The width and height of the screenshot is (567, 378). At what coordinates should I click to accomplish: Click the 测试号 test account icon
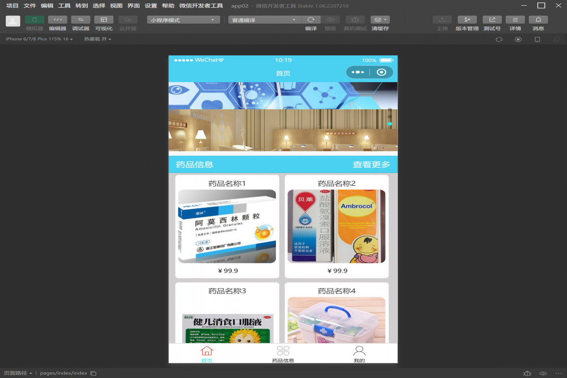492,20
